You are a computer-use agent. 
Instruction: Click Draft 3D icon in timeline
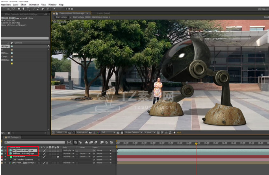pyautogui.click(x=80, y=142)
